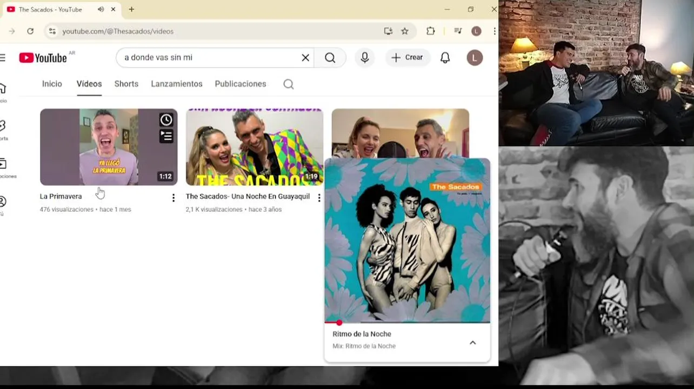This screenshot has width=694, height=389.
Task: Seek on the miniplayer progress bar
Action: pyautogui.click(x=407, y=323)
